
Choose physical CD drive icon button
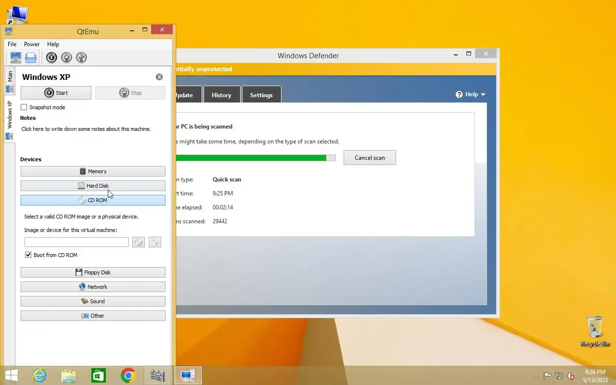(139, 242)
